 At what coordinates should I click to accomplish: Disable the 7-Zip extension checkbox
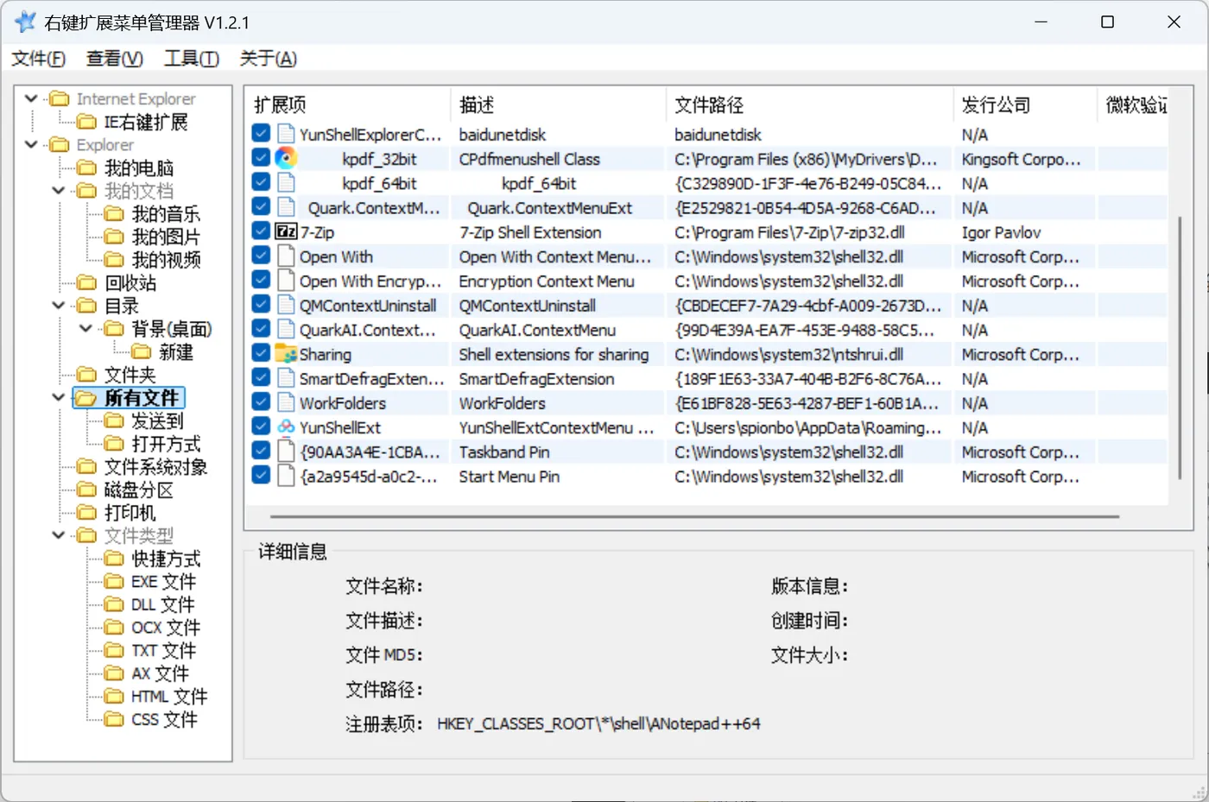261,230
